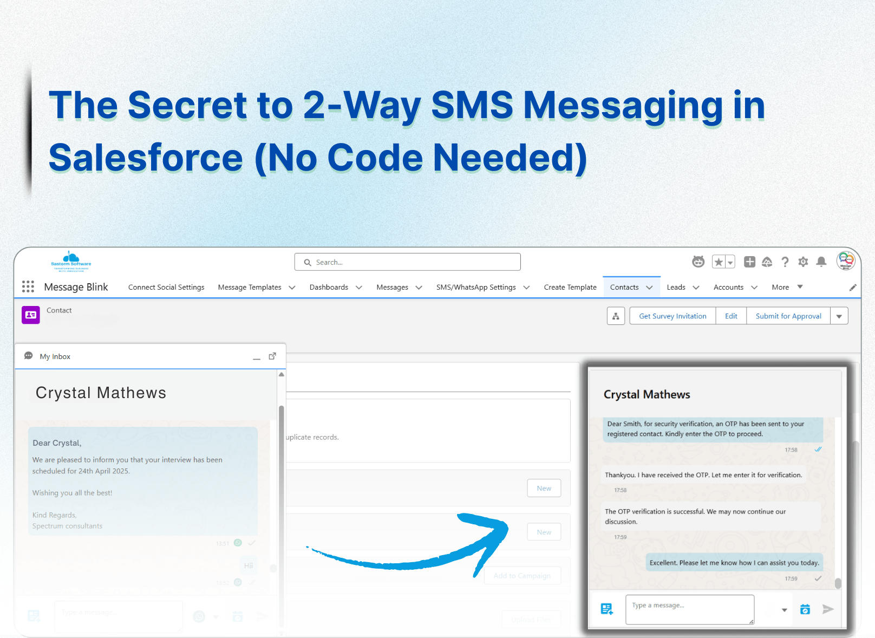Click the 'Dear Crystal,' interview message bubble
This screenshot has height=638, width=875.
pos(143,481)
